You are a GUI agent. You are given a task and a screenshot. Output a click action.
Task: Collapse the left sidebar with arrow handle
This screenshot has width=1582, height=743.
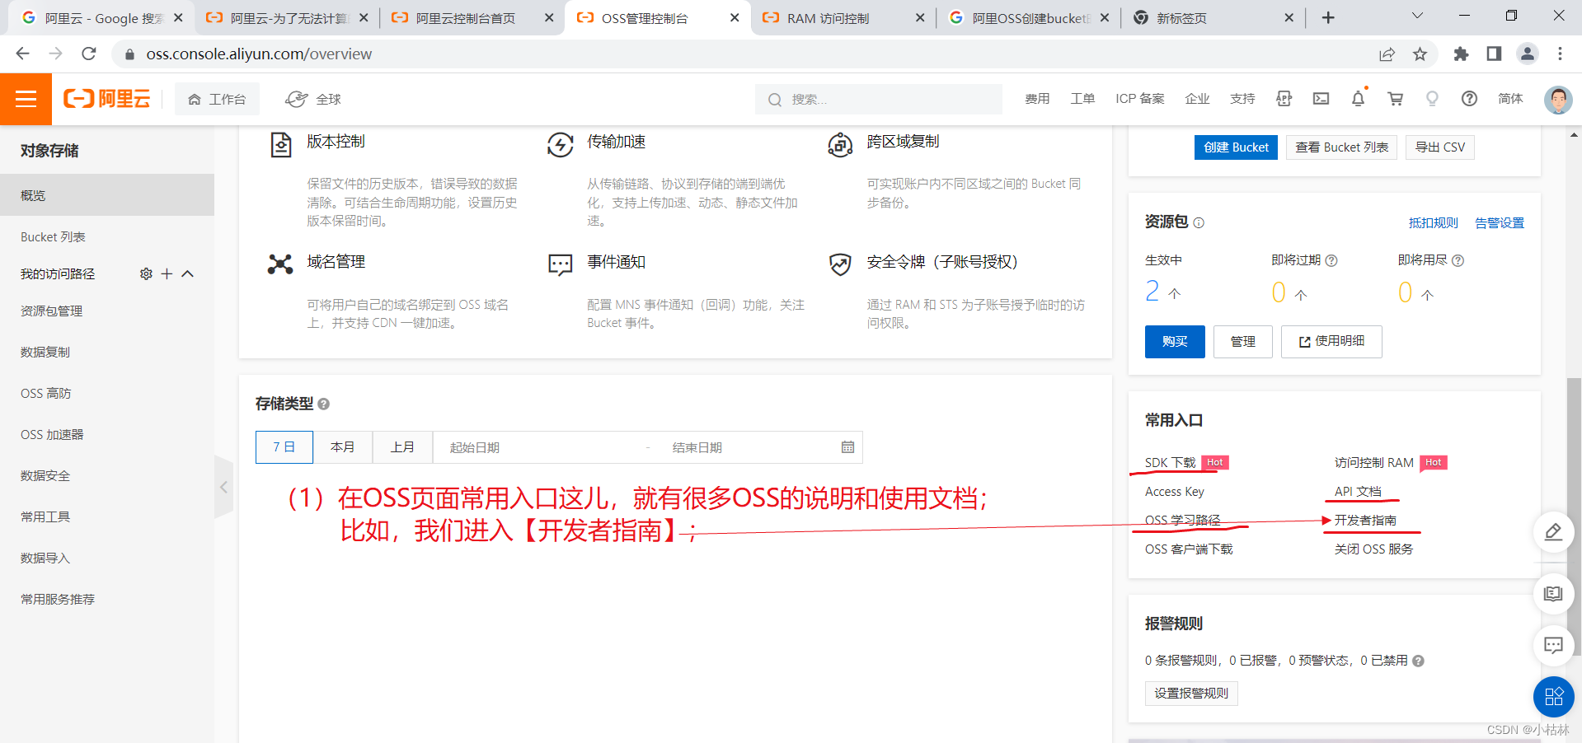(x=223, y=487)
